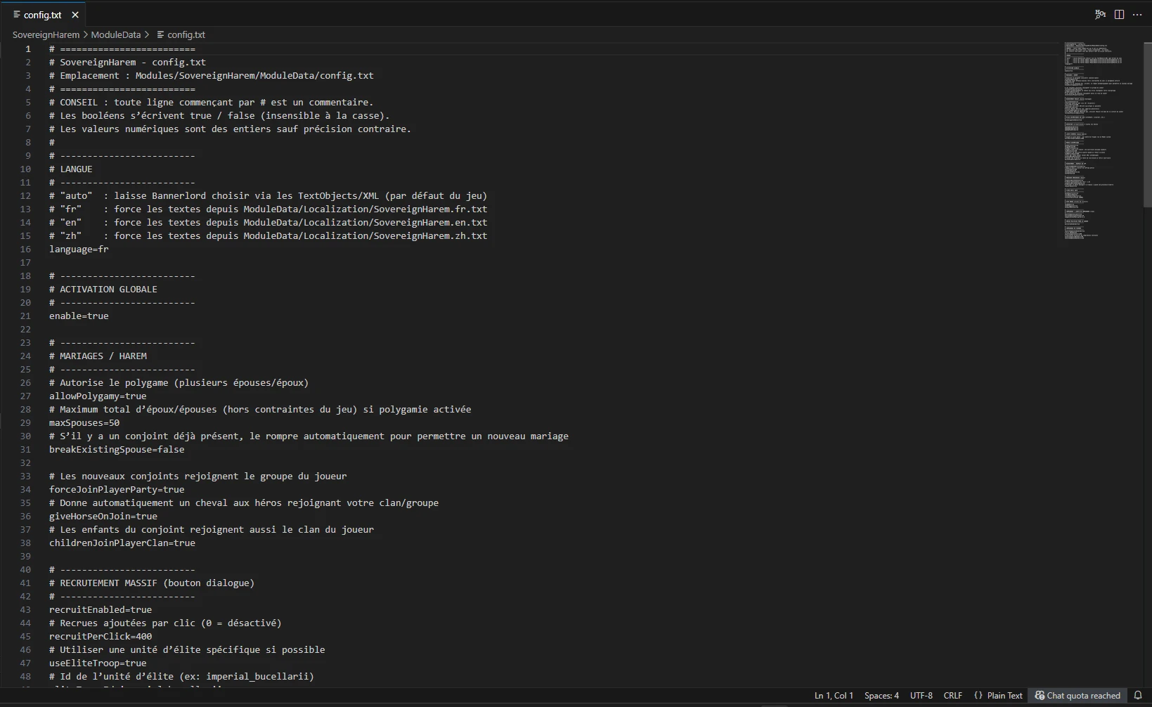The height and width of the screenshot is (707, 1152).
Task: Open the editor More Actions ellipsis menu
Action: (1137, 14)
